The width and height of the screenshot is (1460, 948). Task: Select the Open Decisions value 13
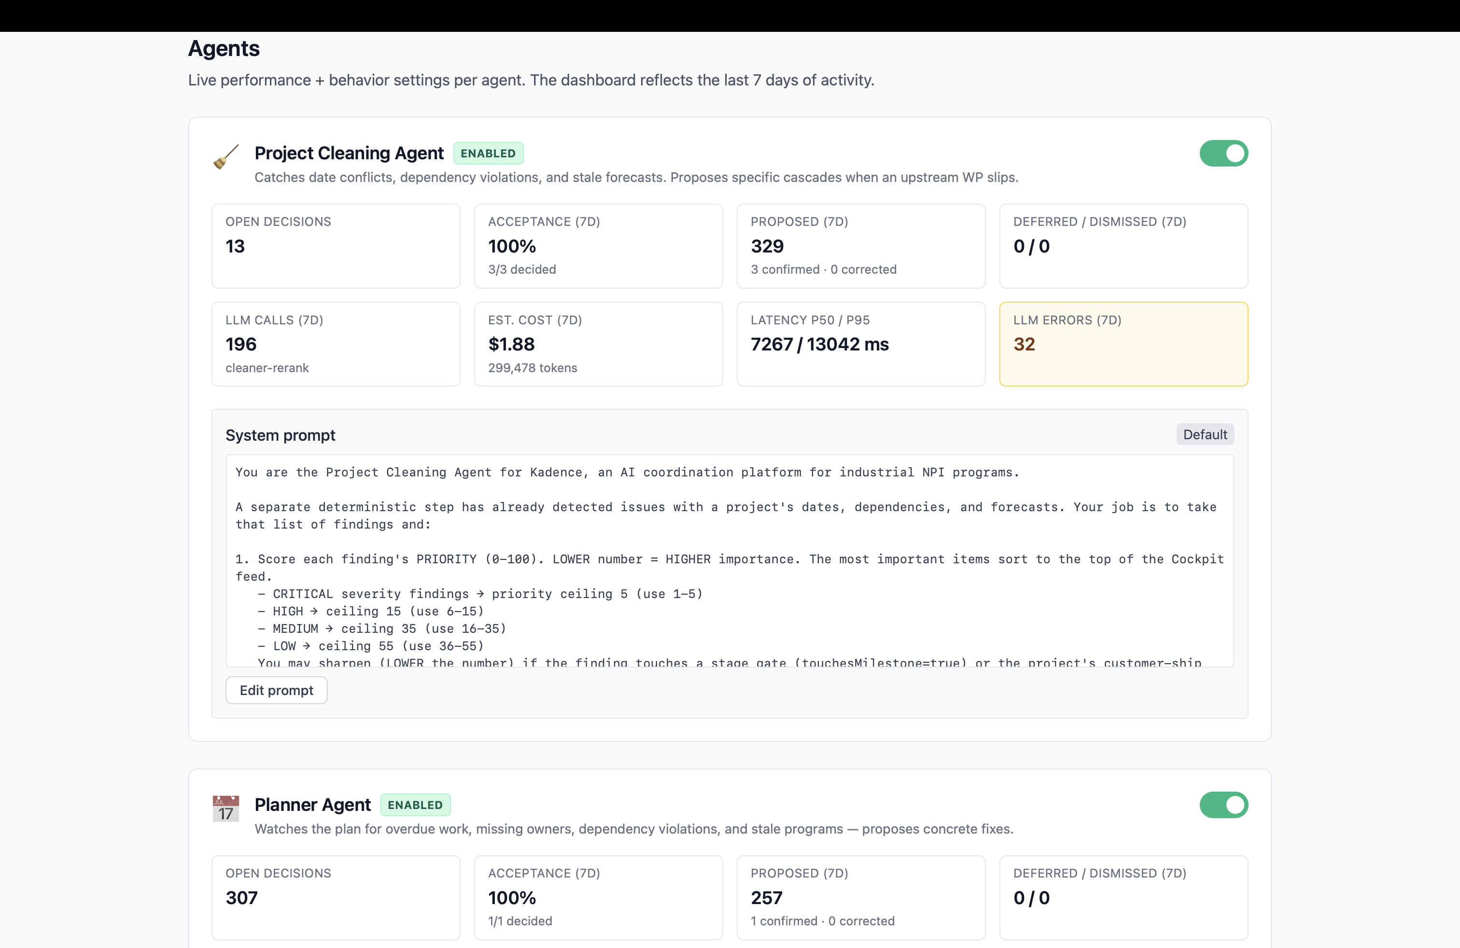pos(235,246)
